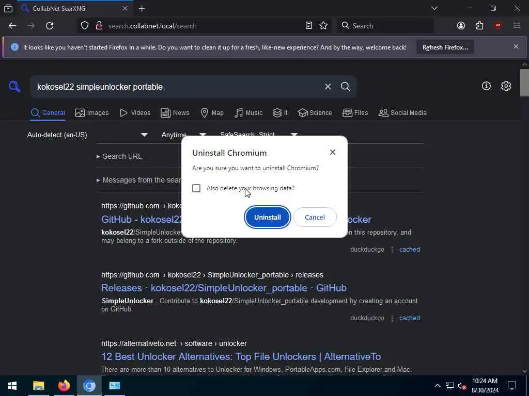Expand Messages from the search engines
The image size is (529, 396).
point(138,180)
